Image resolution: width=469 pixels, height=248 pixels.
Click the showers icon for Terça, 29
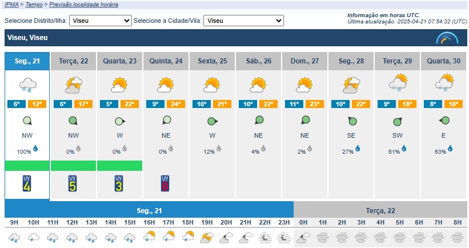tap(398, 83)
